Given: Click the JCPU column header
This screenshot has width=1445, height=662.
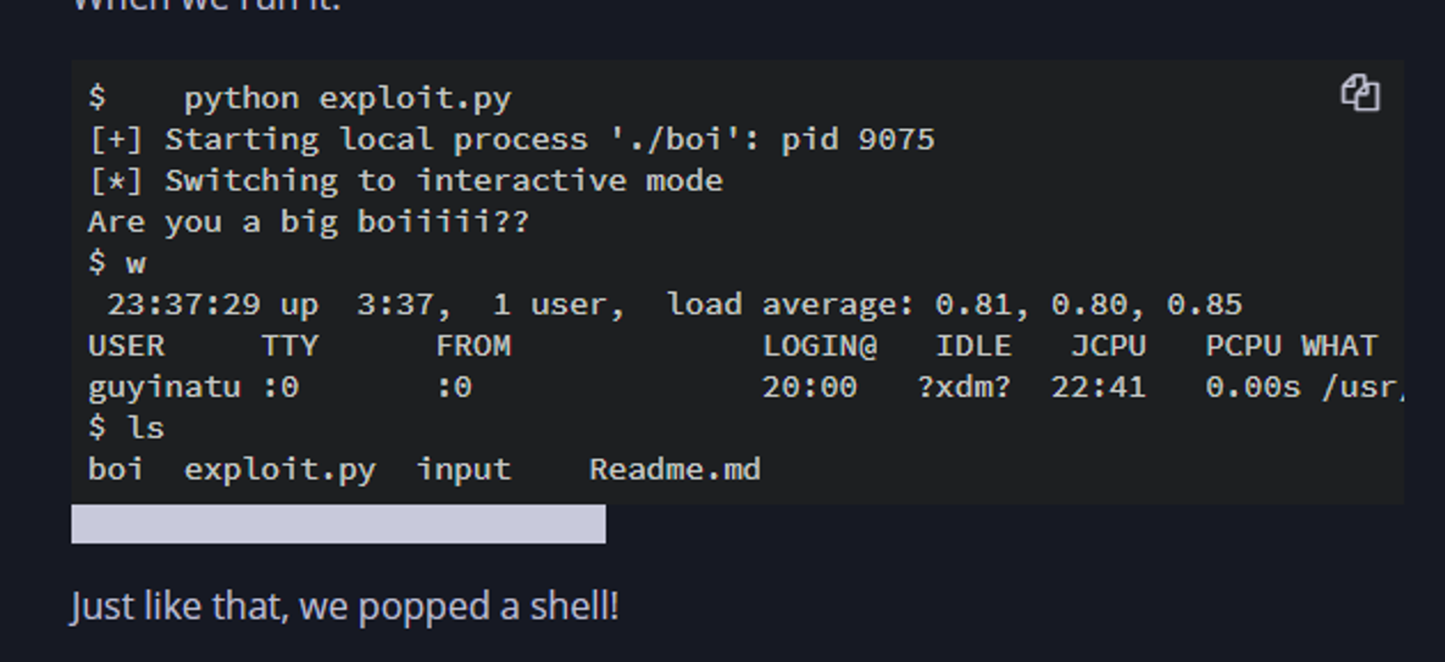Looking at the screenshot, I should (x=1108, y=347).
